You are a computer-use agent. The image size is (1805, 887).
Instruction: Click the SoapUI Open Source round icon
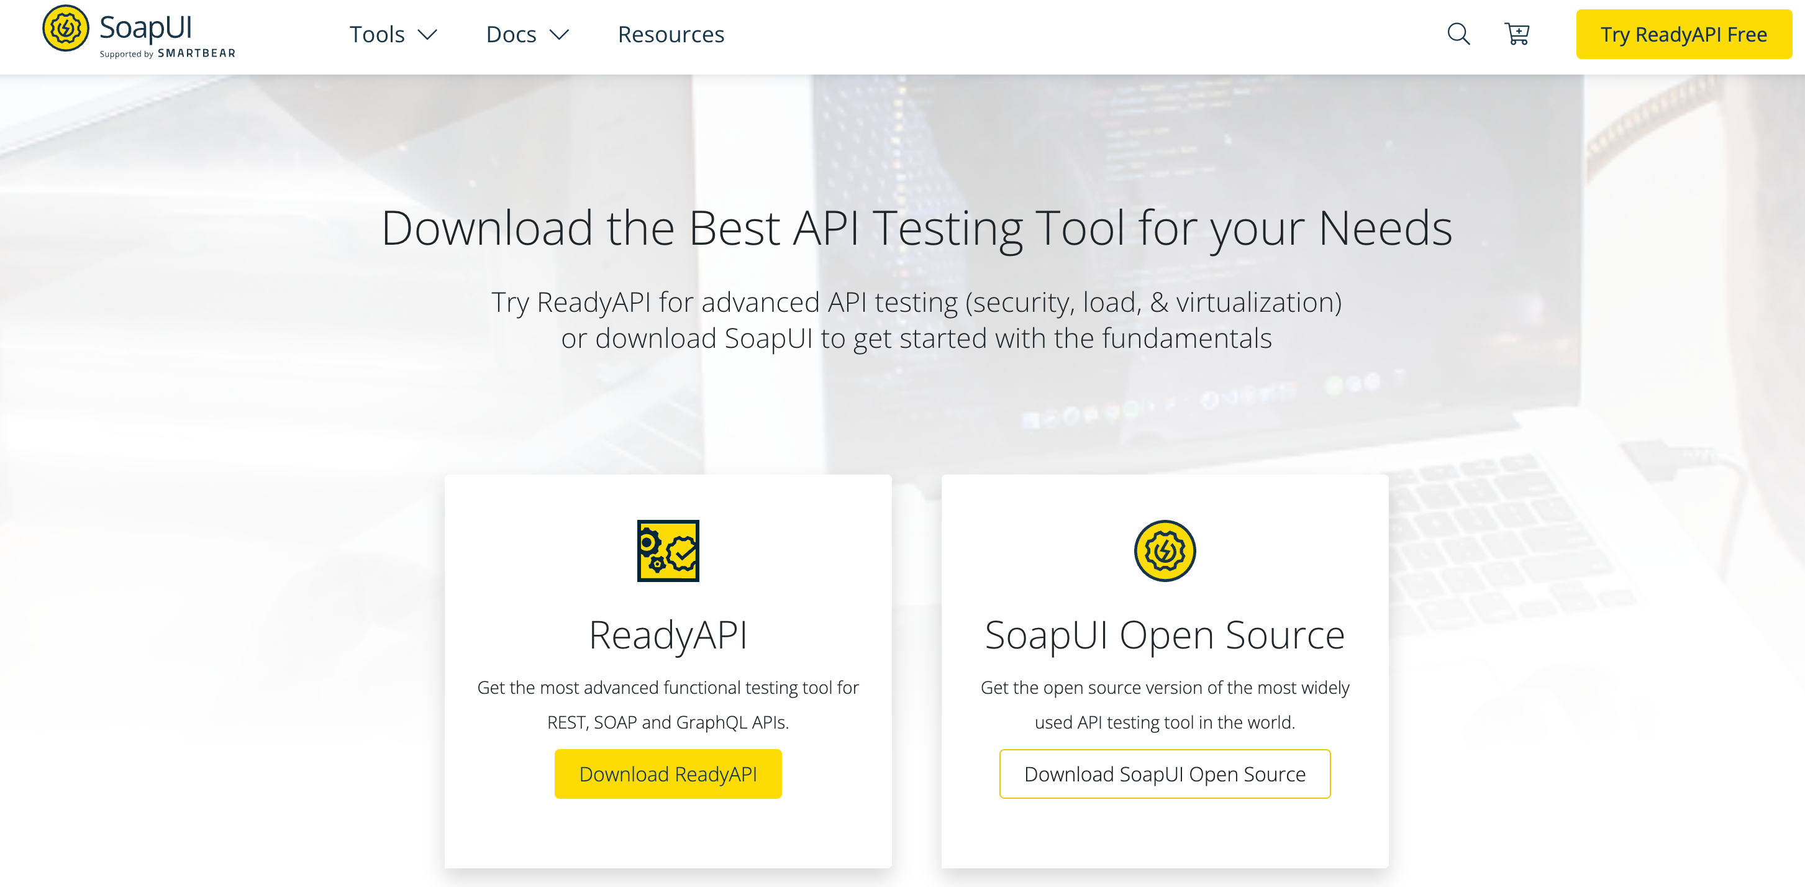click(x=1165, y=551)
